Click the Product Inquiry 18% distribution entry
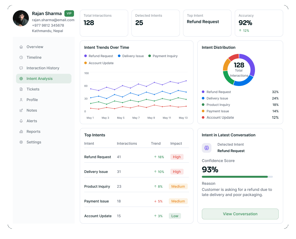 [240, 105]
